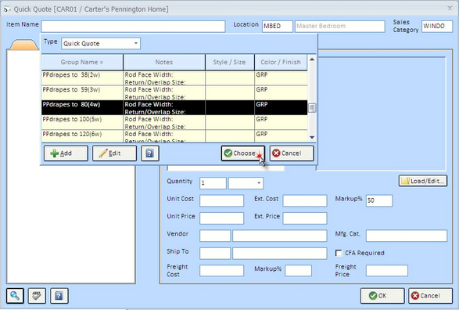Toggle the CFA Required checkbox
The width and height of the screenshot is (459, 310).
[339, 253]
